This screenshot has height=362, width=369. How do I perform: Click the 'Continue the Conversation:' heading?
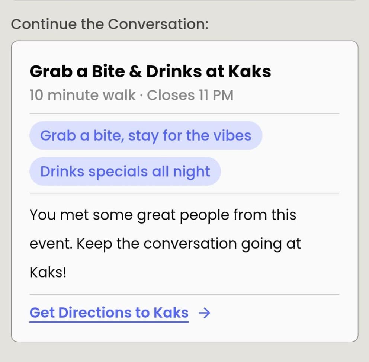click(110, 25)
